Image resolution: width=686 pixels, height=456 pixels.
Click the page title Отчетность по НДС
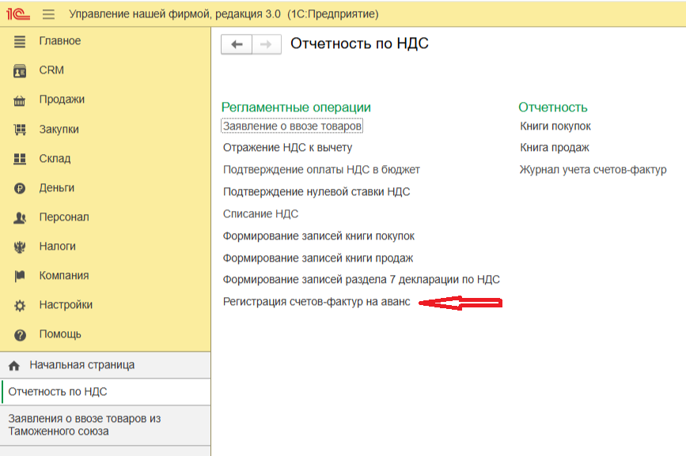[x=360, y=43]
